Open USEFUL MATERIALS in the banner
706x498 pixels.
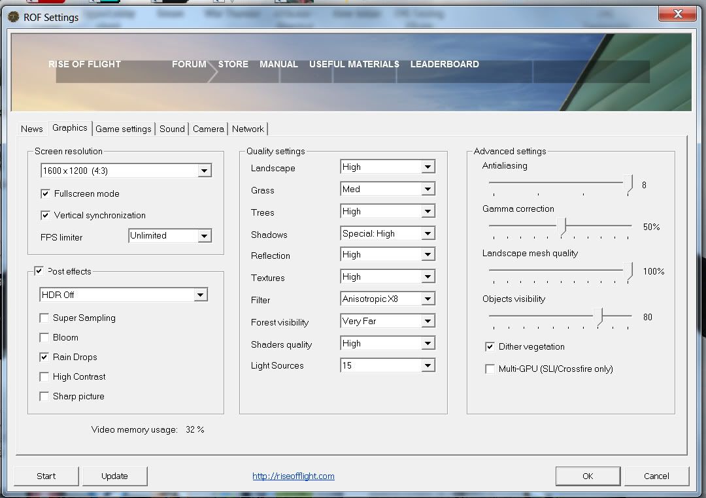point(354,64)
